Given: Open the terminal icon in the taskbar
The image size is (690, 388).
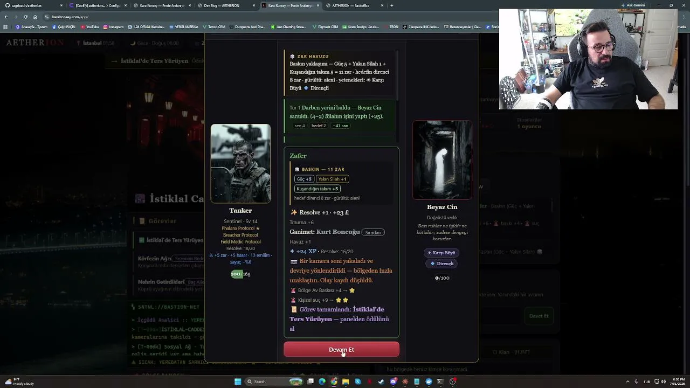Looking at the screenshot, I should click(440, 382).
